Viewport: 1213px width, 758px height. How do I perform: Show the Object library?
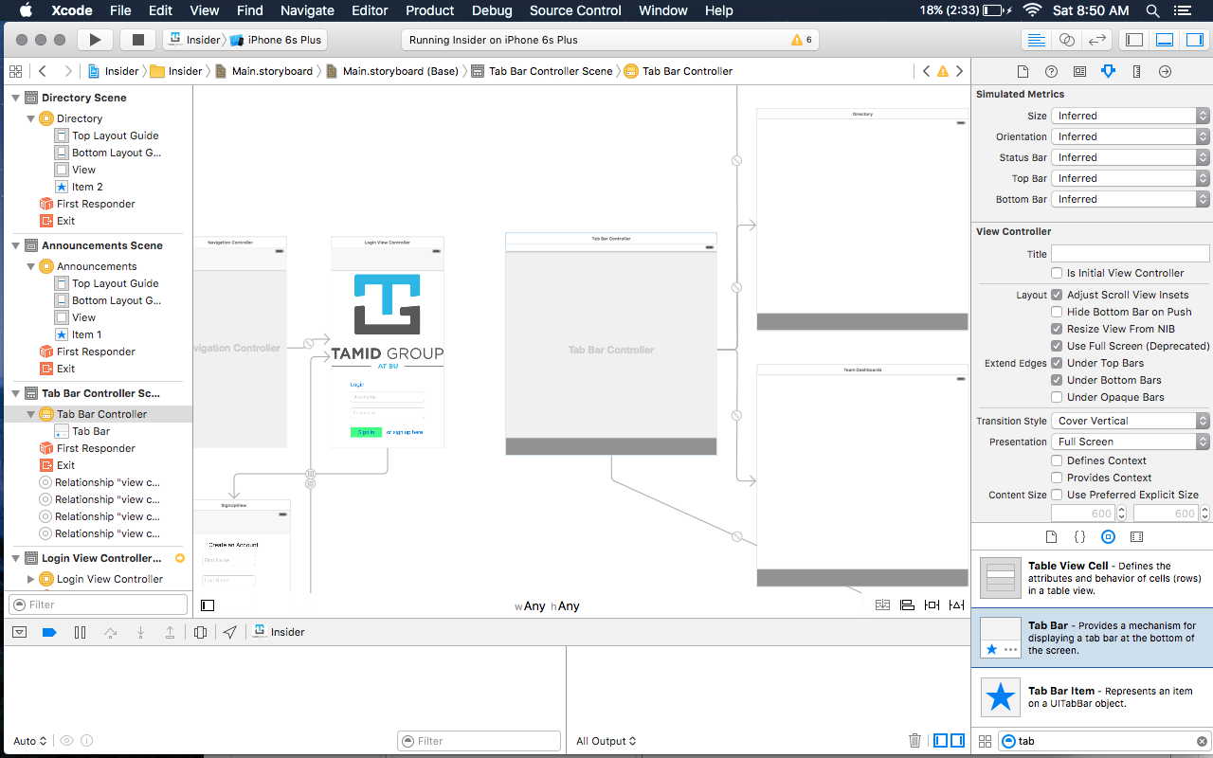click(x=1108, y=536)
